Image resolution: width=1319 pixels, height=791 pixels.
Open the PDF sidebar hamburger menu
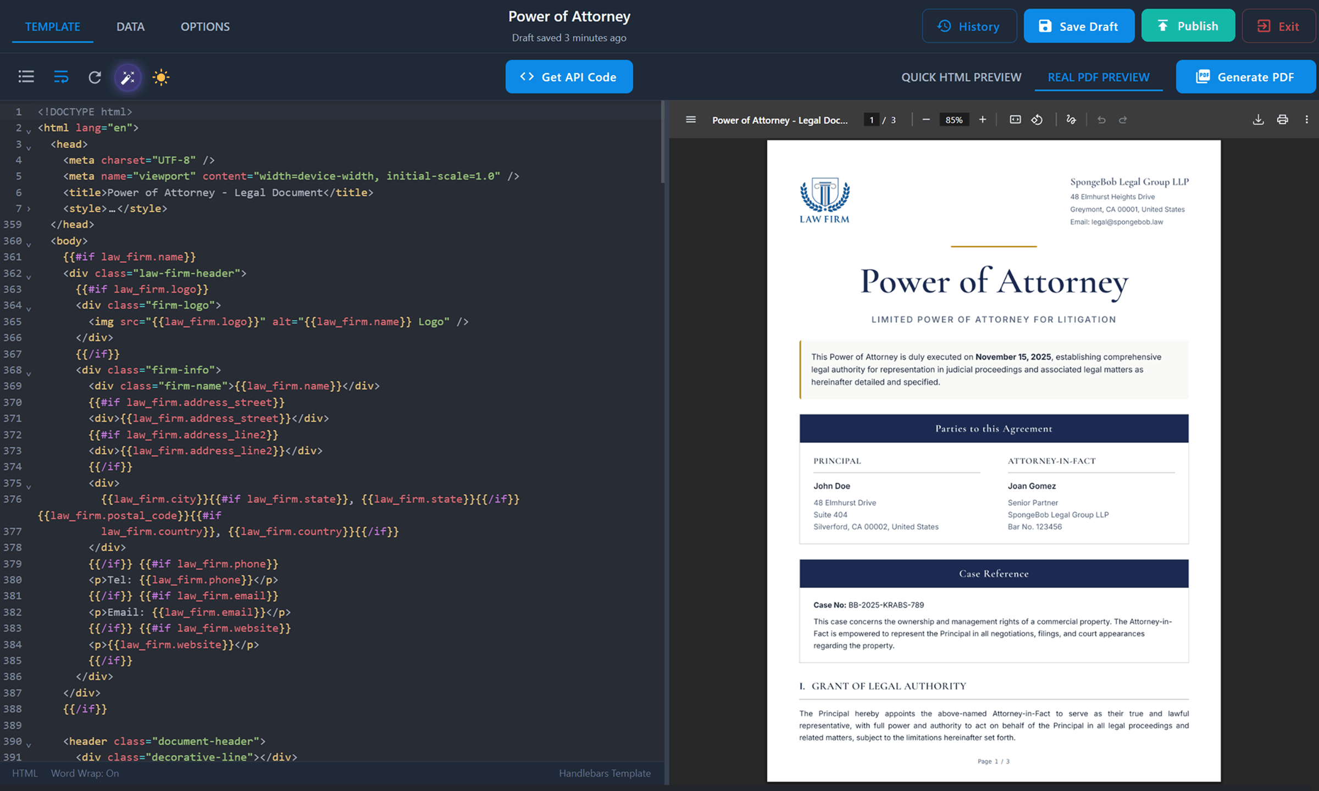[x=691, y=119]
